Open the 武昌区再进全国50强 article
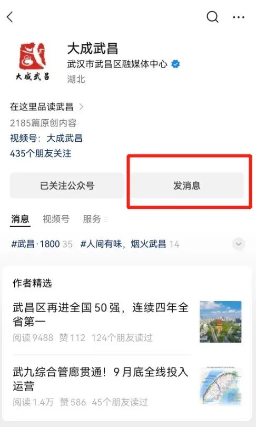The image size is (256, 427). [101, 315]
